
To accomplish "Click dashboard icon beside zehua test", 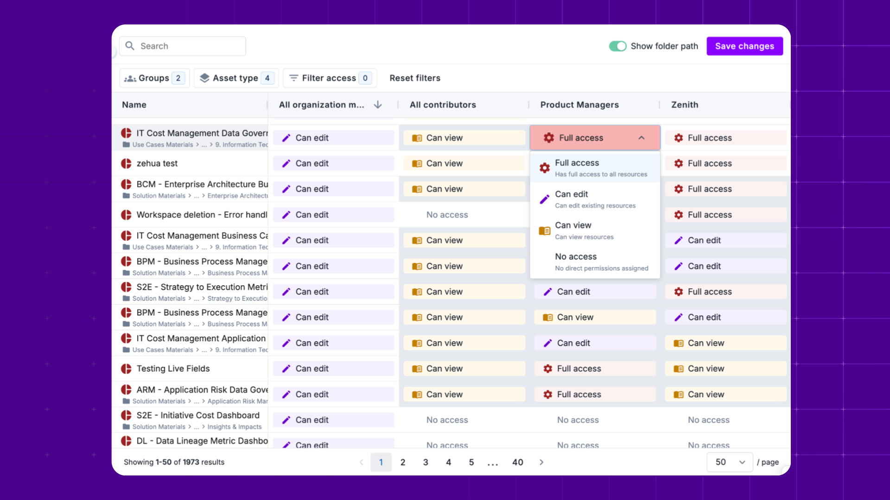I will click(126, 163).
